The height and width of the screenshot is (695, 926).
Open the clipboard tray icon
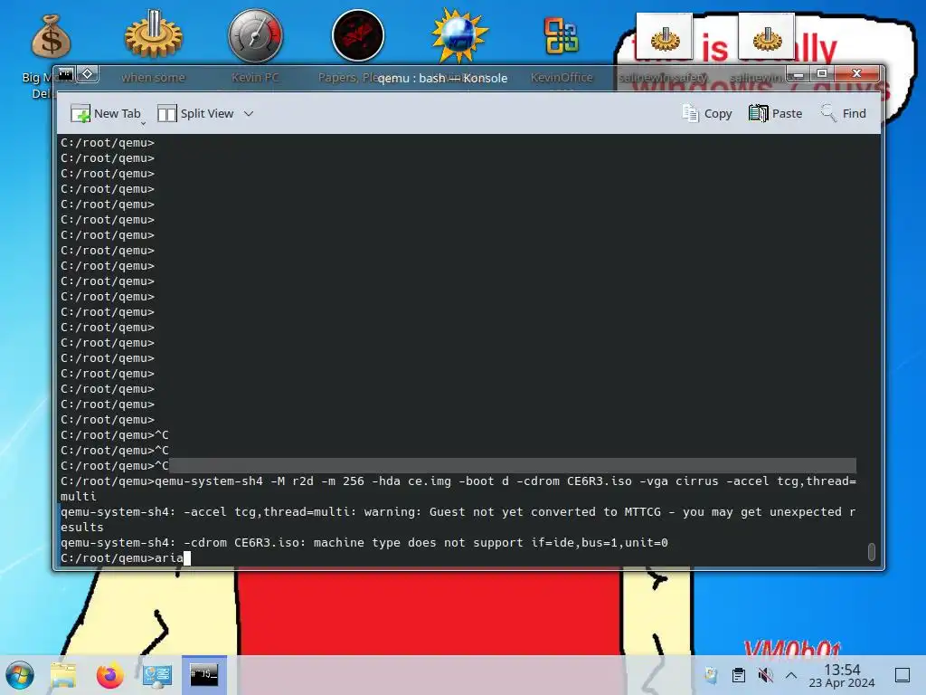tap(738, 675)
